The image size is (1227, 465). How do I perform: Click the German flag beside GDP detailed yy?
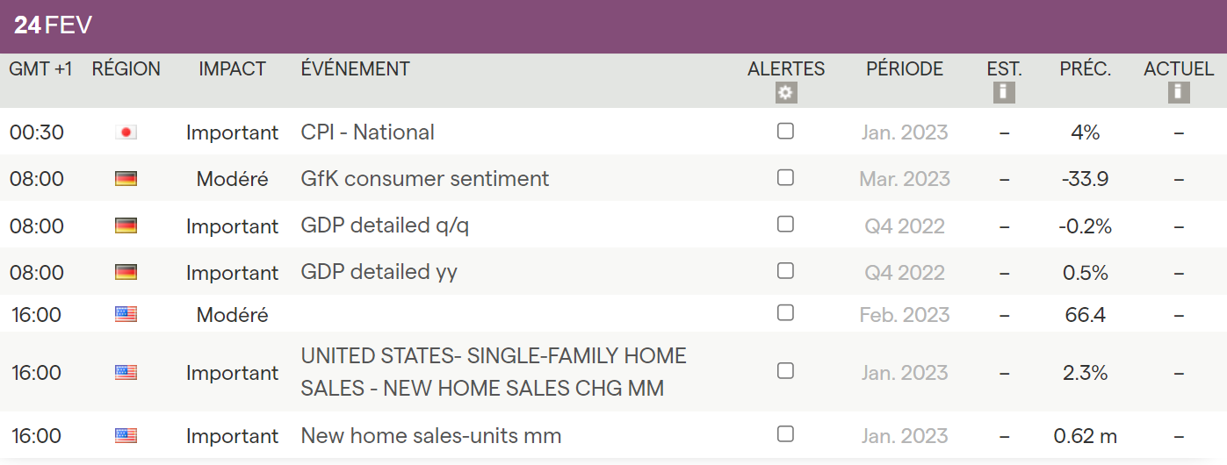tap(126, 272)
